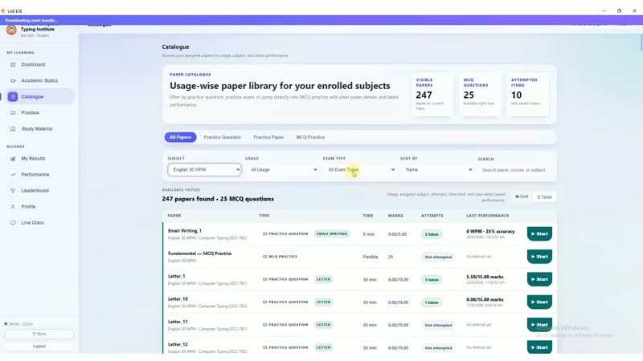Open the Leaderboard trophy icon
Viewport: 643px width, 361px height.
click(x=13, y=191)
